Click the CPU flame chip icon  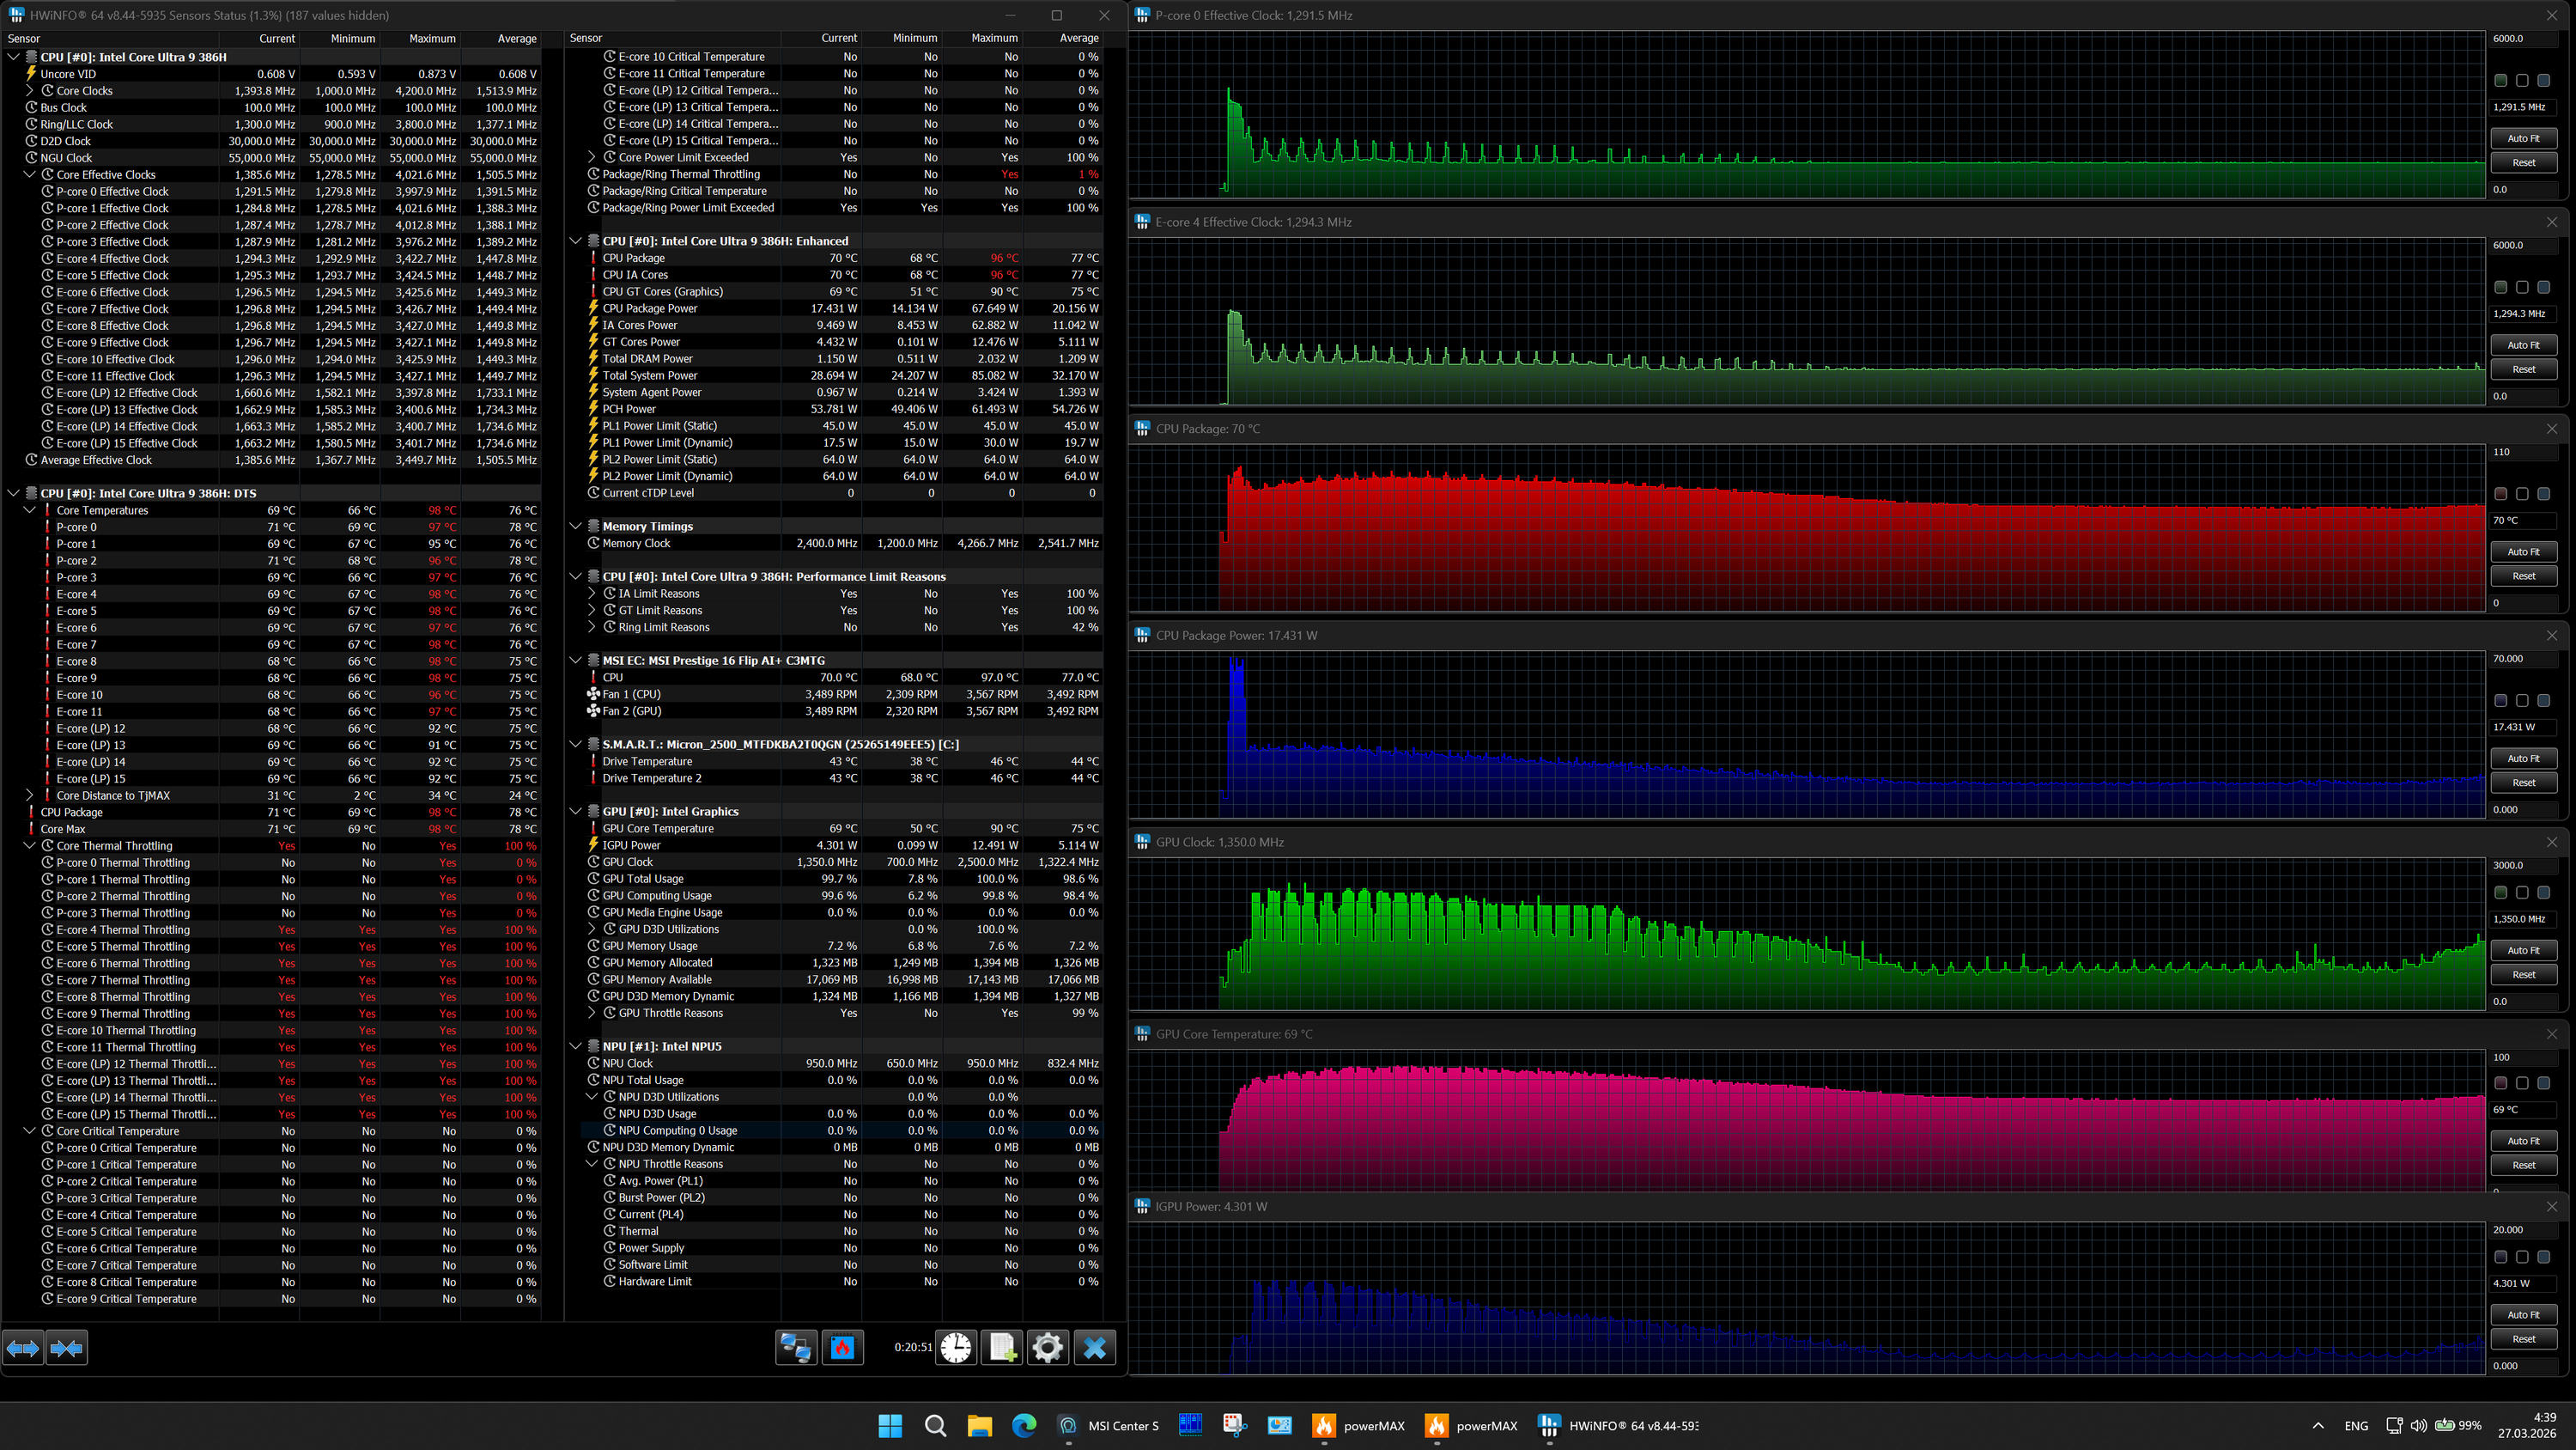pos(843,1348)
